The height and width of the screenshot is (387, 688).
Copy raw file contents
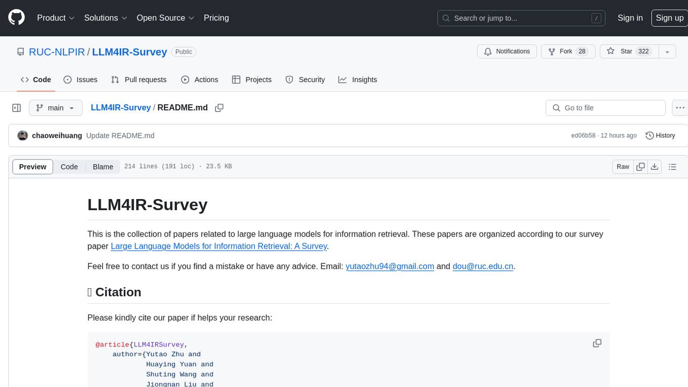tap(640, 167)
